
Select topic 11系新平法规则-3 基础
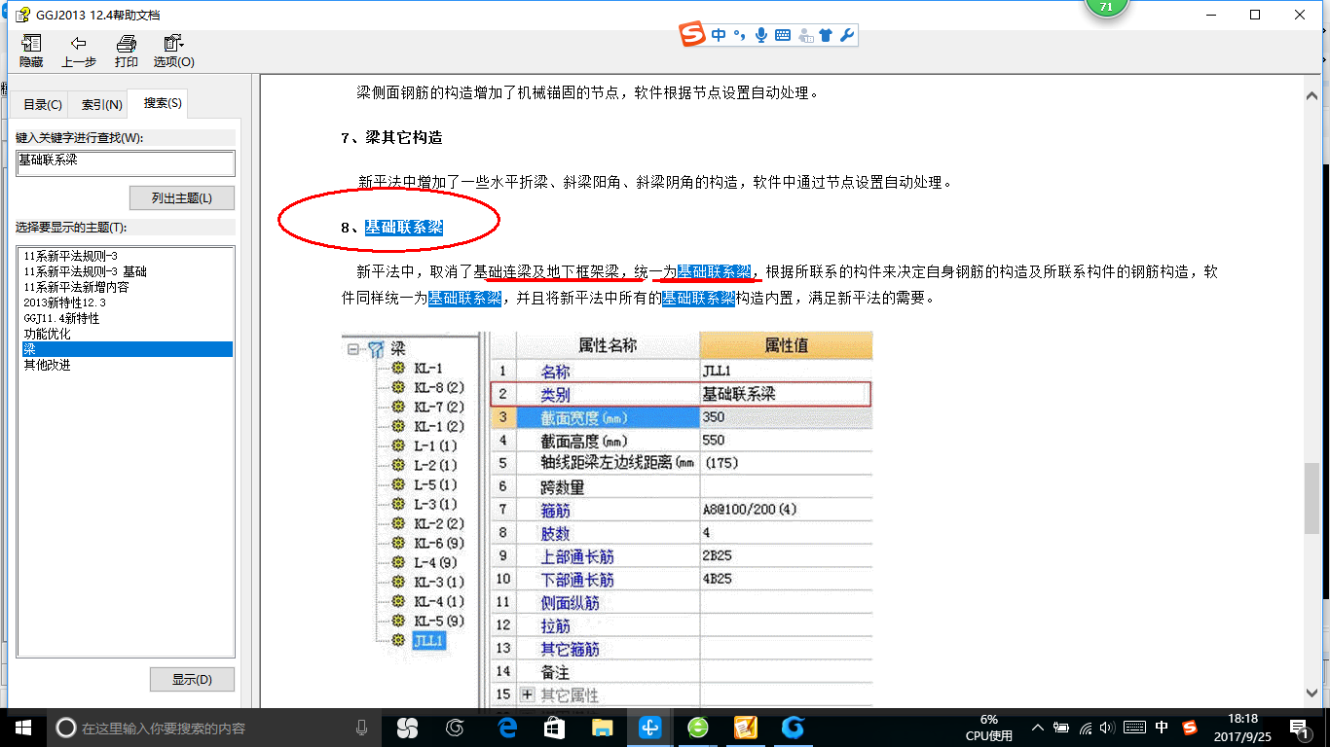(85, 271)
